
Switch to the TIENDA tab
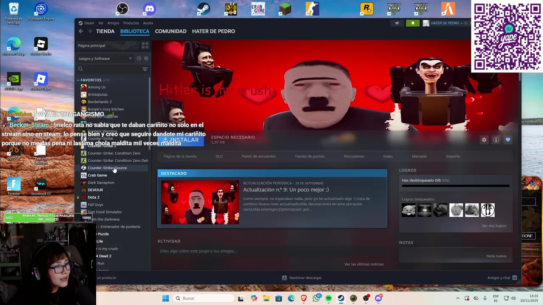coord(105,31)
